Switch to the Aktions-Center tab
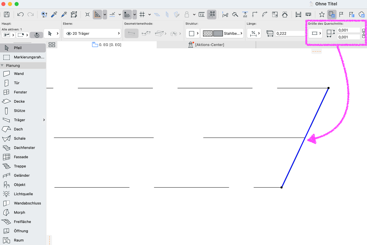 pyautogui.click(x=206, y=45)
